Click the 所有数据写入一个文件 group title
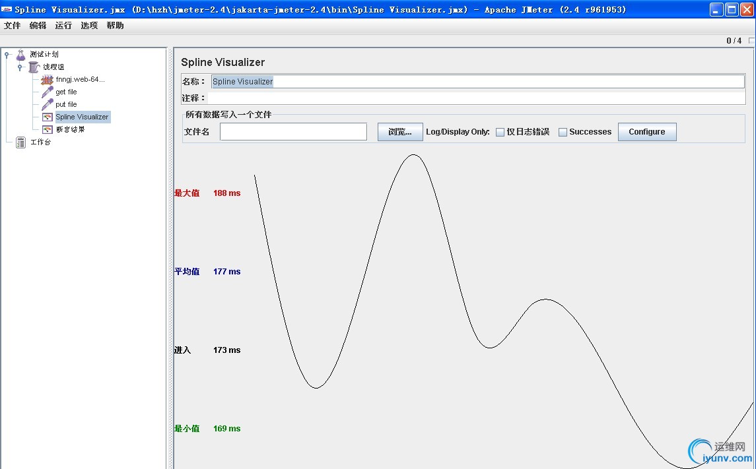The height and width of the screenshot is (469, 756). pos(228,115)
